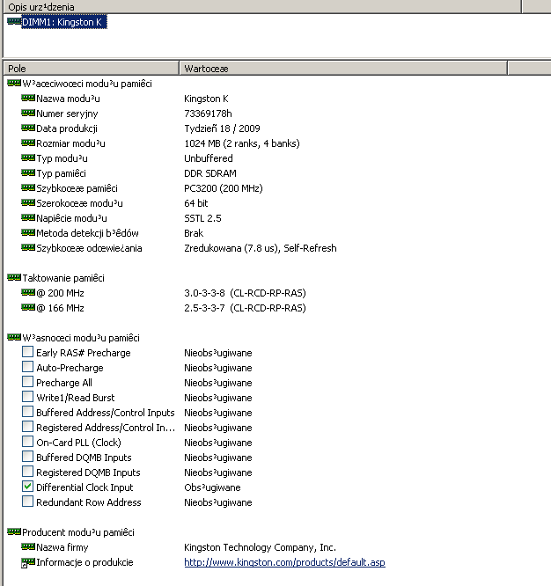Click the icon next to Data produkcji

click(x=28, y=128)
